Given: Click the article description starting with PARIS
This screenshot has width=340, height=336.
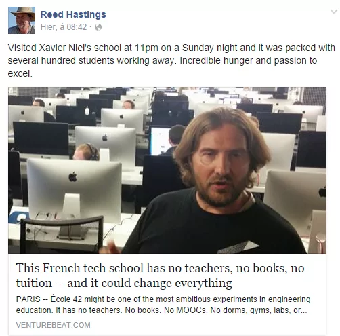Looking at the screenshot, I should (163, 305).
